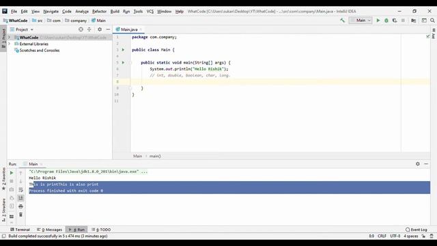Hide the Project panel with minus icon
Image resolution: width=437 pixels, height=246 pixels.
[108, 29]
